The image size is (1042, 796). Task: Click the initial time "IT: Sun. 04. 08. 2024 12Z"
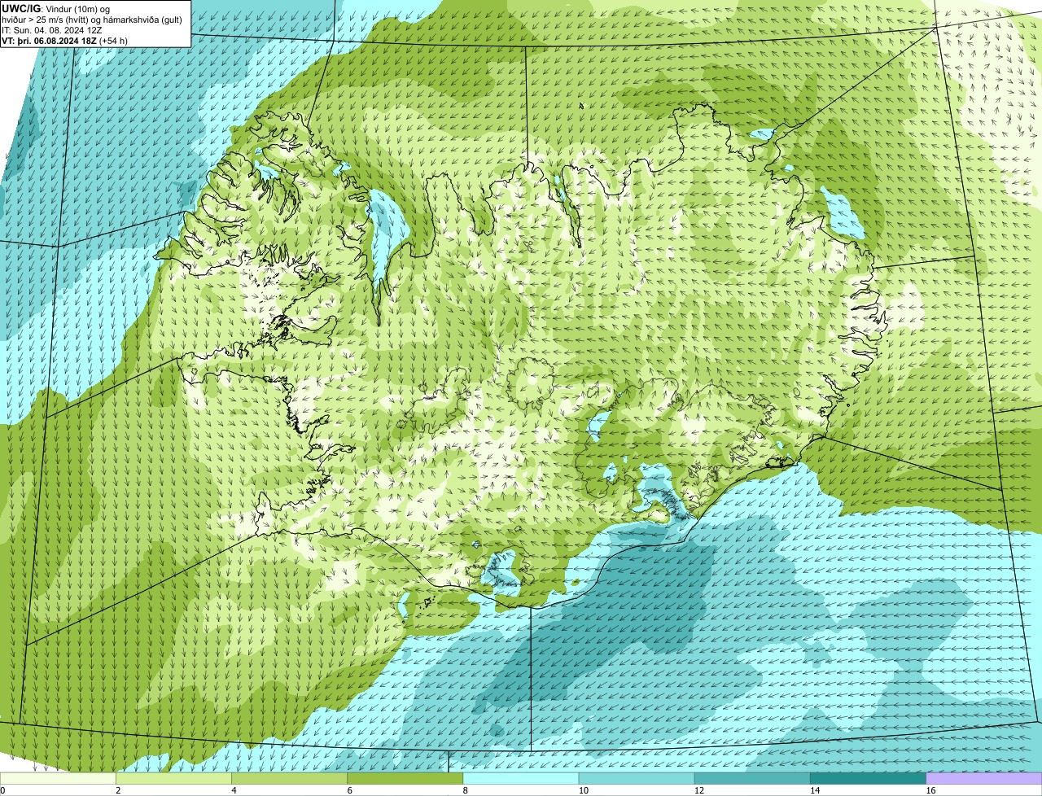pos(51,29)
